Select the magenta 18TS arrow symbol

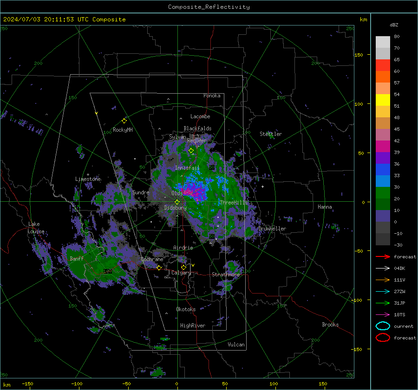(383, 315)
